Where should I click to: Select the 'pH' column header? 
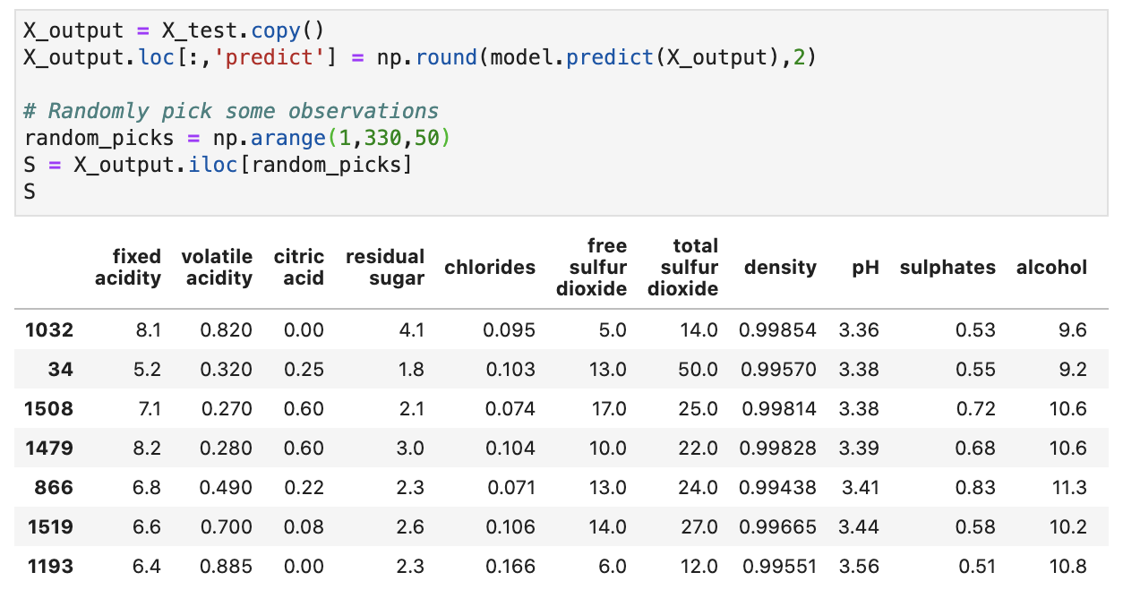pyautogui.click(x=865, y=267)
